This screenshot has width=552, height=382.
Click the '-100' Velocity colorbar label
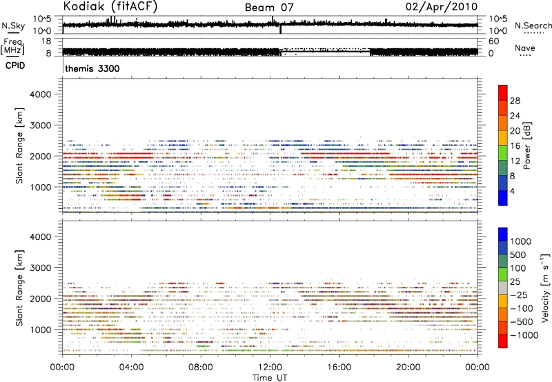[x=522, y=308]
